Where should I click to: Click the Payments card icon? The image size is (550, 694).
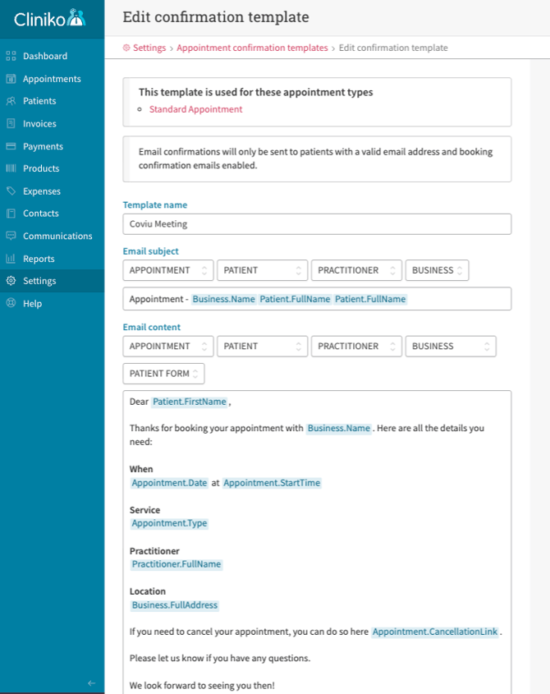point(11,146)
